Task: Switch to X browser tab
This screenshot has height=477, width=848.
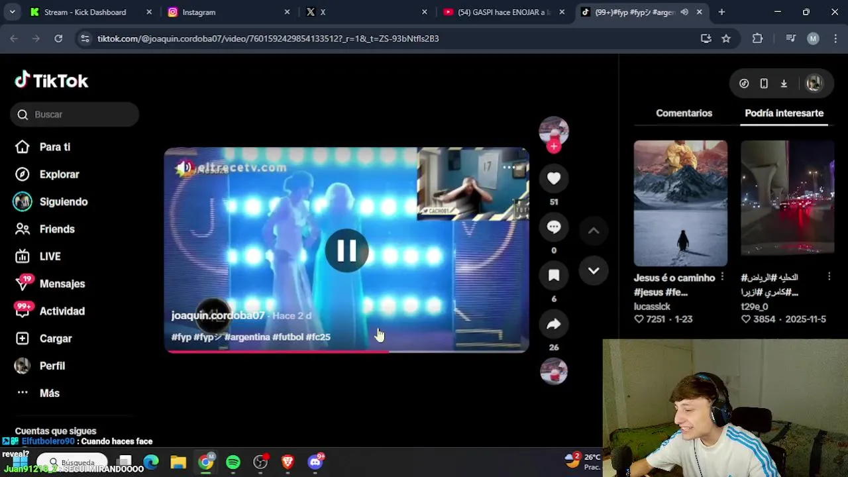Action: 365,12
